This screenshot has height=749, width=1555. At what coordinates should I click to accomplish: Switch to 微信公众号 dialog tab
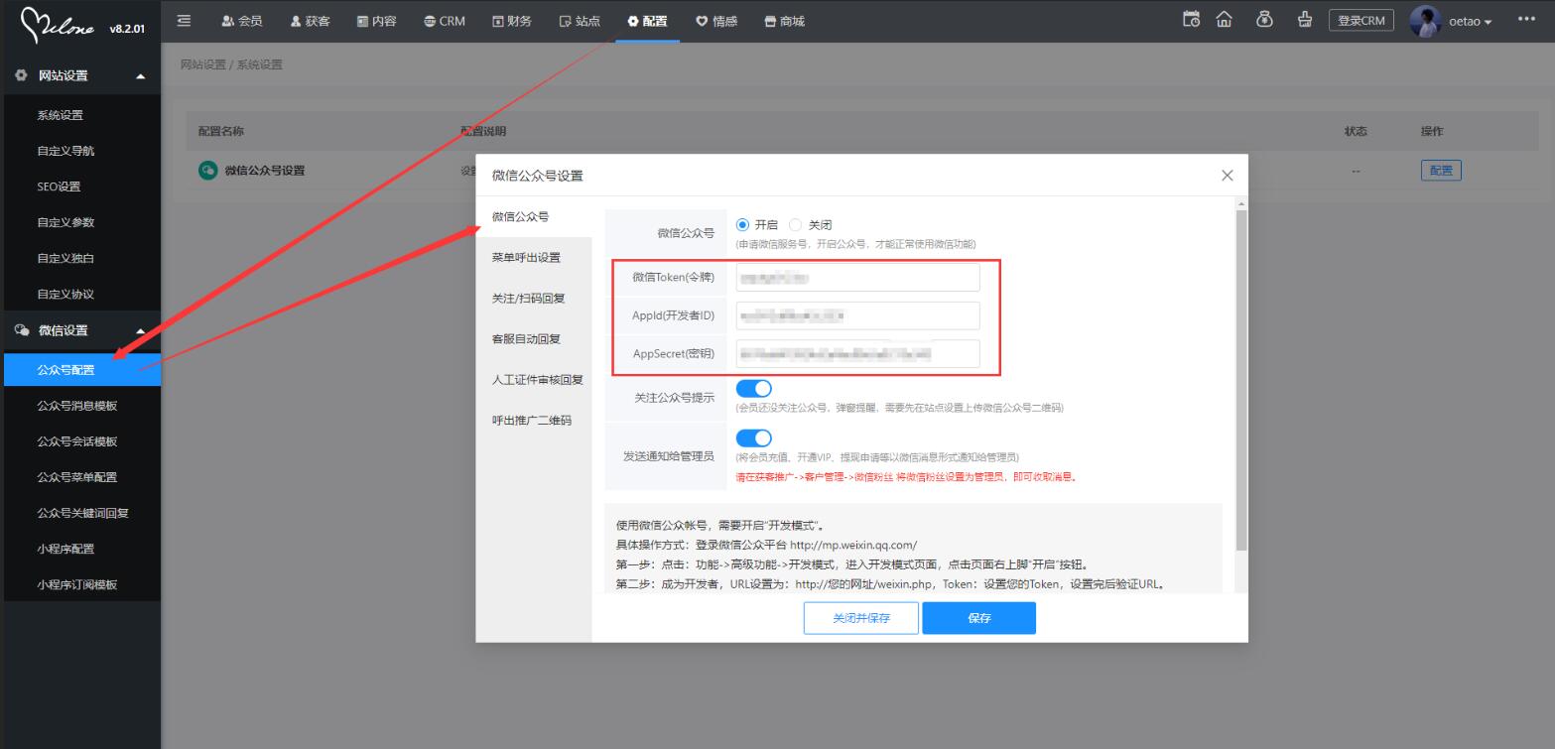pyautogui.click(x=534, y=216)
